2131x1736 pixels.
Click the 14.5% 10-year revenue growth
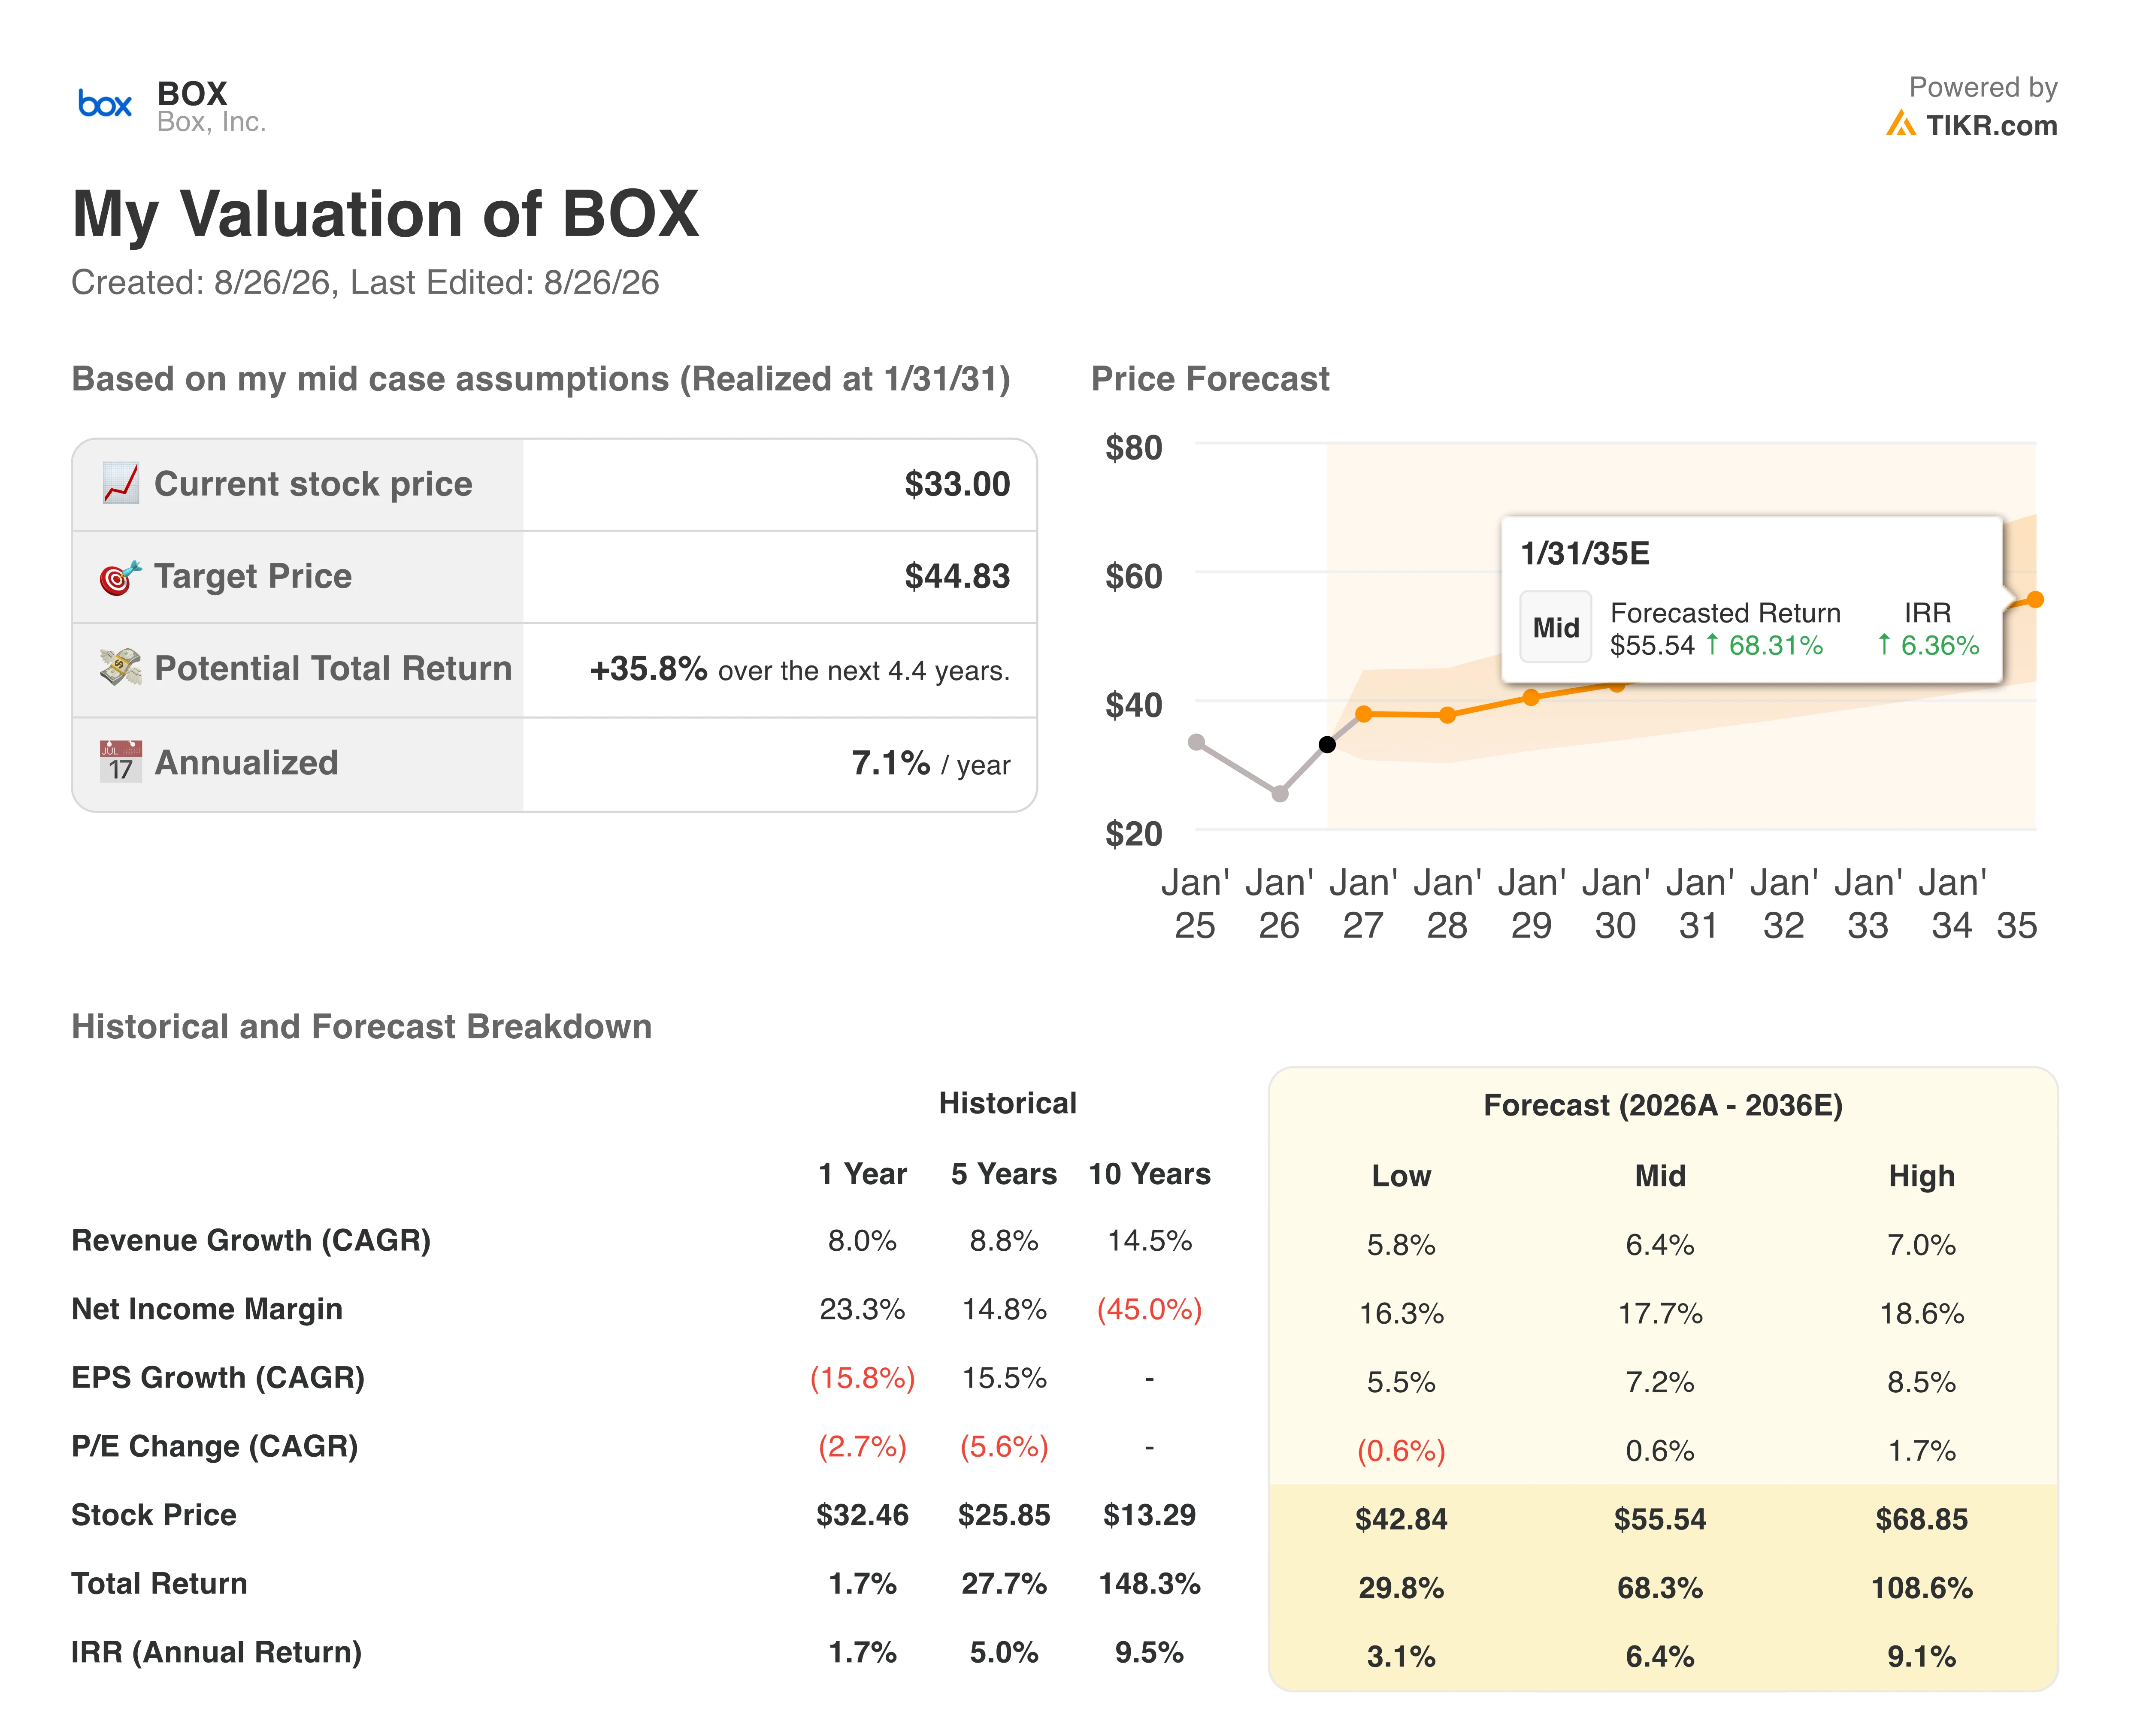click(x=1149, y=1240)
